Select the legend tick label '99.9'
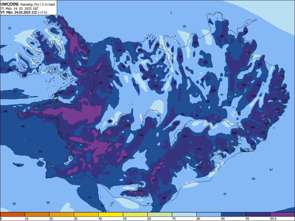 coord(273,219)
